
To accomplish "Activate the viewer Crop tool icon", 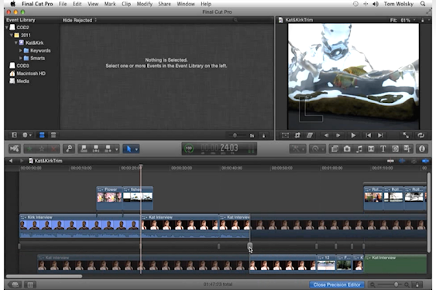I will tap(297, 135).
